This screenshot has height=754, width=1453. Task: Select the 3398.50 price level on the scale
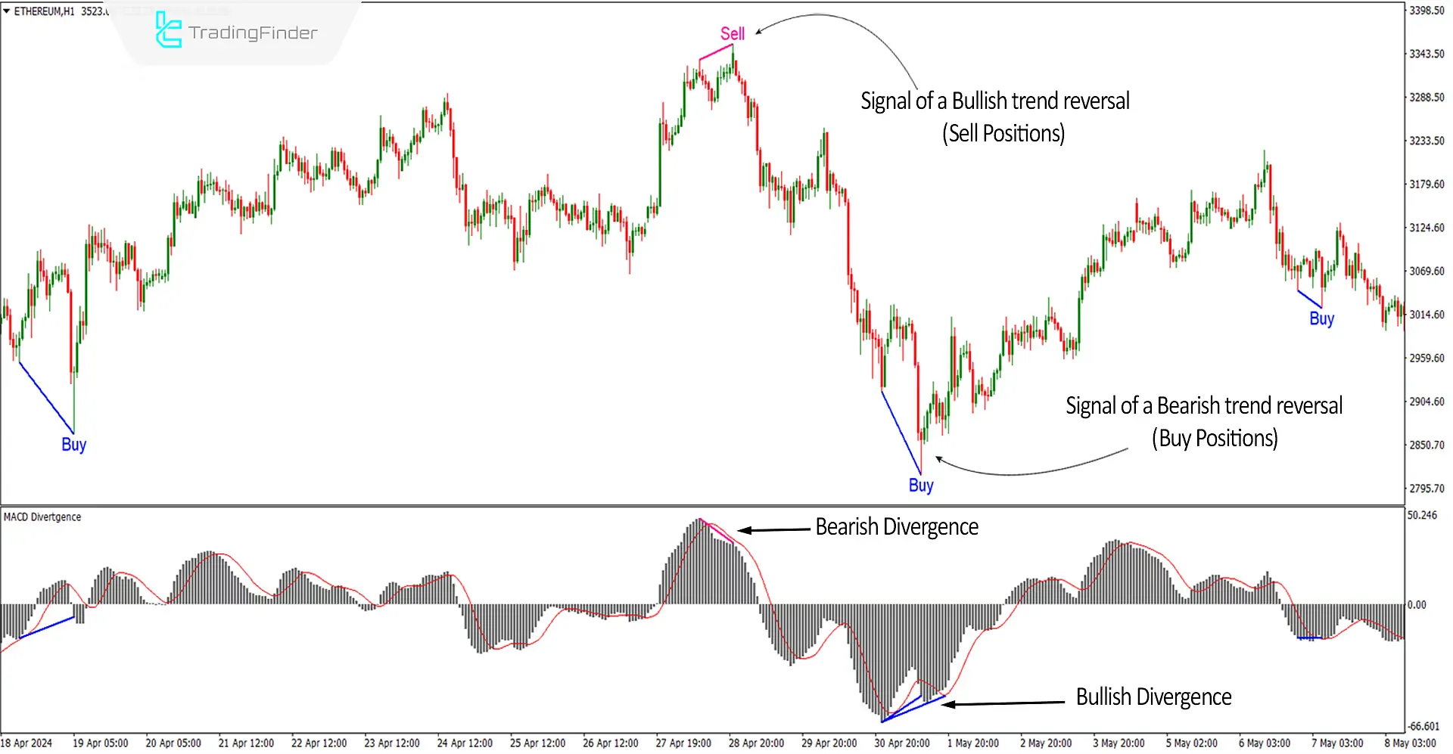point(1426,11)
